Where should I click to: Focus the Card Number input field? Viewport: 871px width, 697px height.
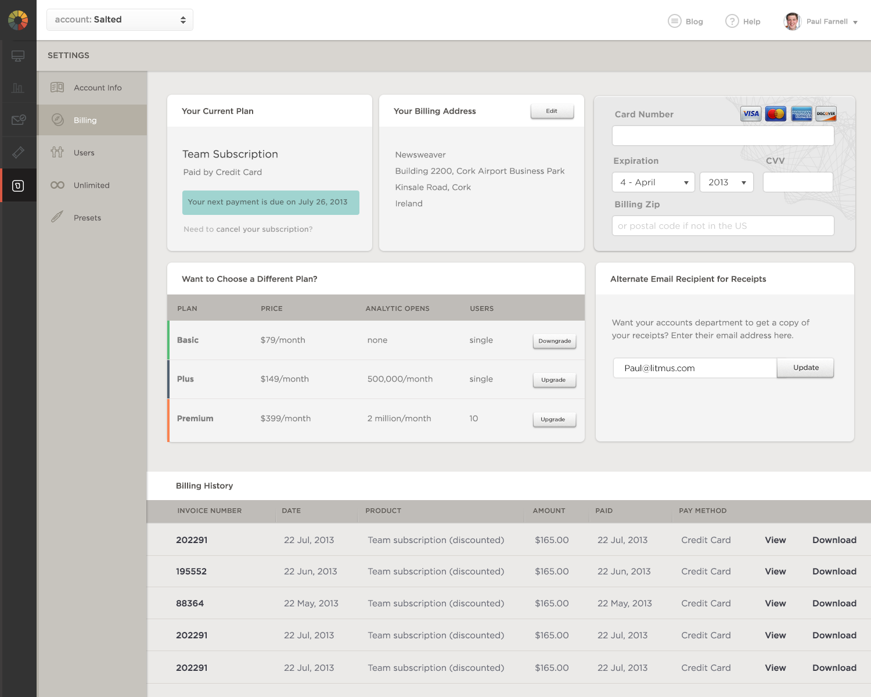723,136
